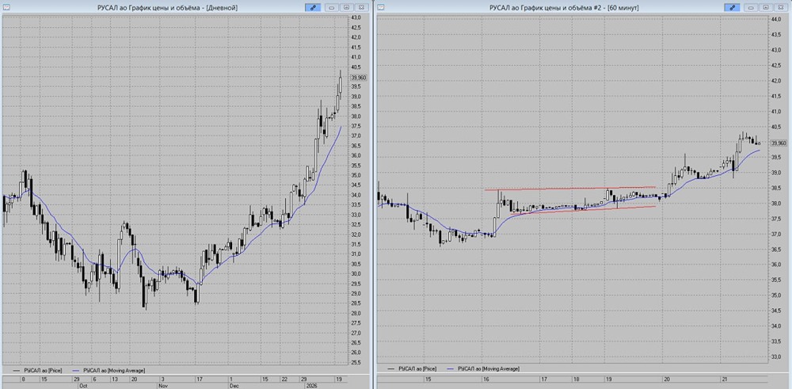Click the 36,0 price label on 60-minute chart axis
Image resolution: width=792 pixels, height=389 pixels.
click(776, 265)
